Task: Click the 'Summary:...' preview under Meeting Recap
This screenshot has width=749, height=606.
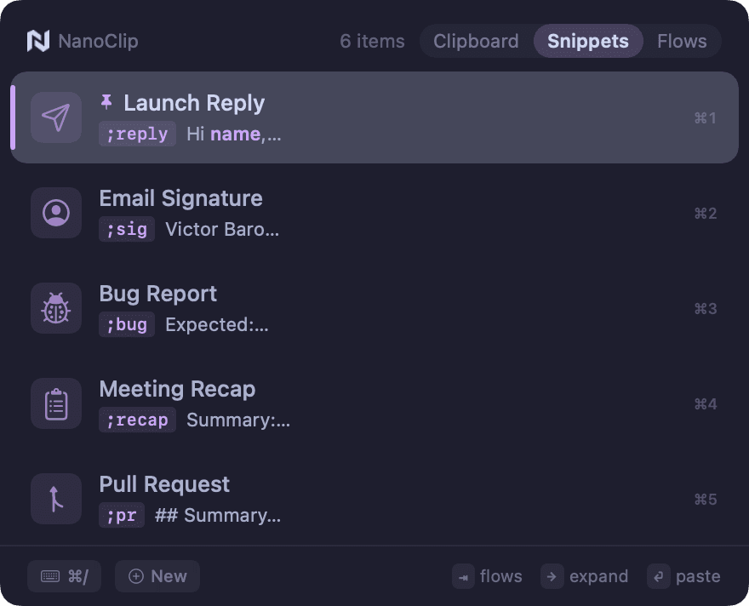Action: point(237,420)
